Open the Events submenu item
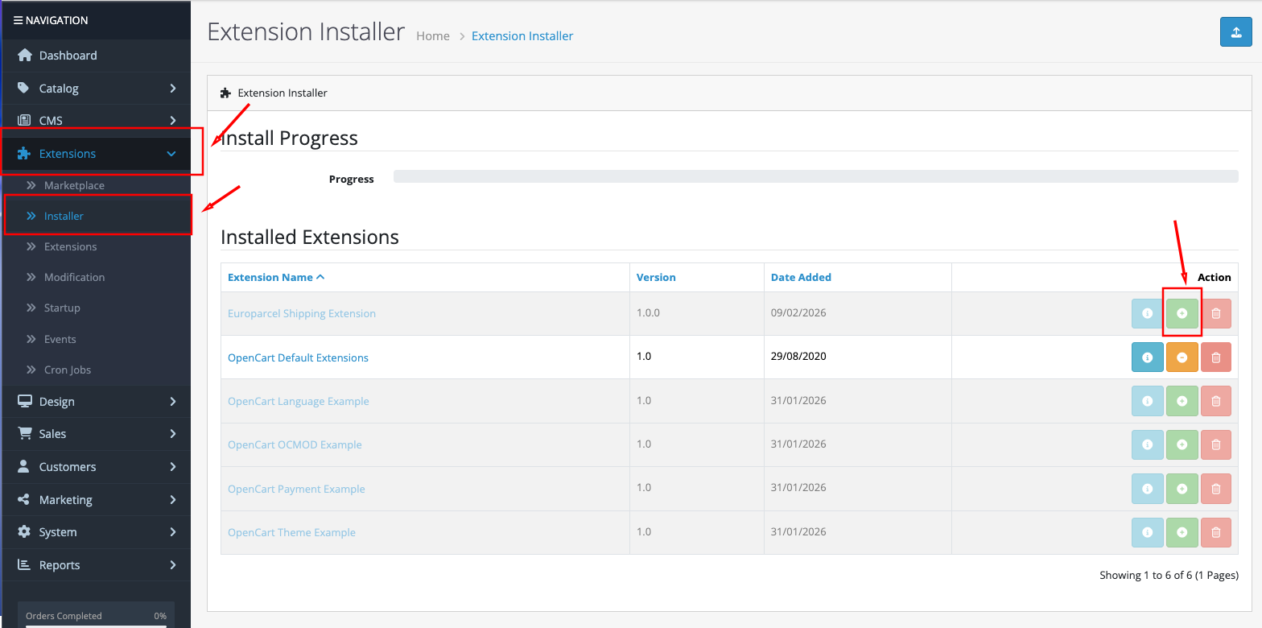This screenshot has width=1262, height=628. (x=60, y=339)
